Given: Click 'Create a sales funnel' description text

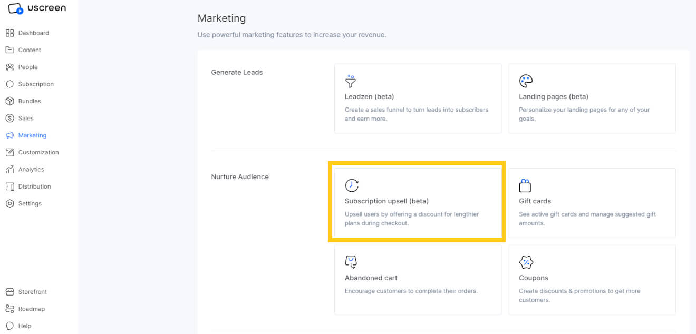Looking at the screenshot, I should pos(417,114).
